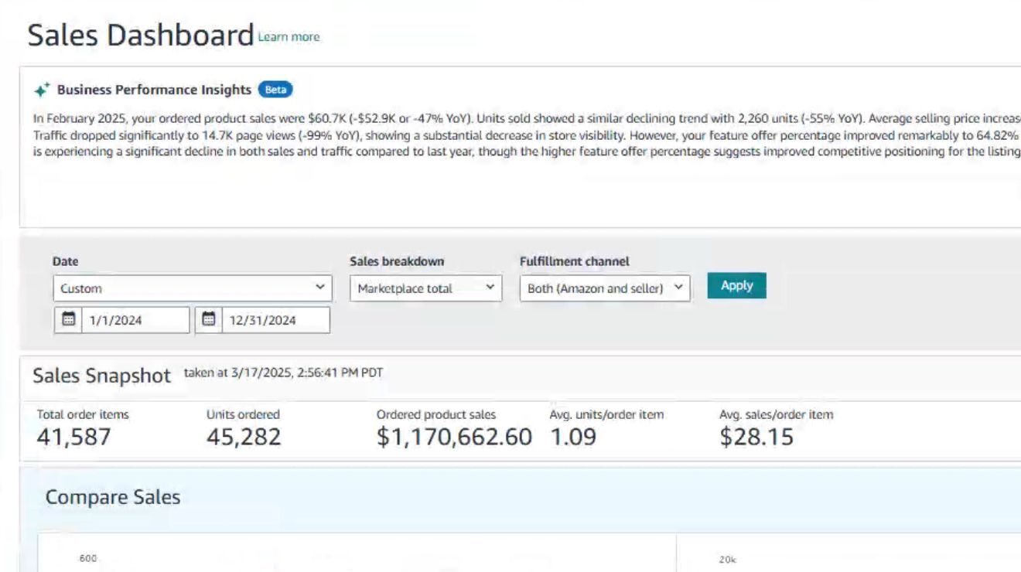
Task: Click the Avg. units/order item value 1.09
Action: click(x=573, y=437)
